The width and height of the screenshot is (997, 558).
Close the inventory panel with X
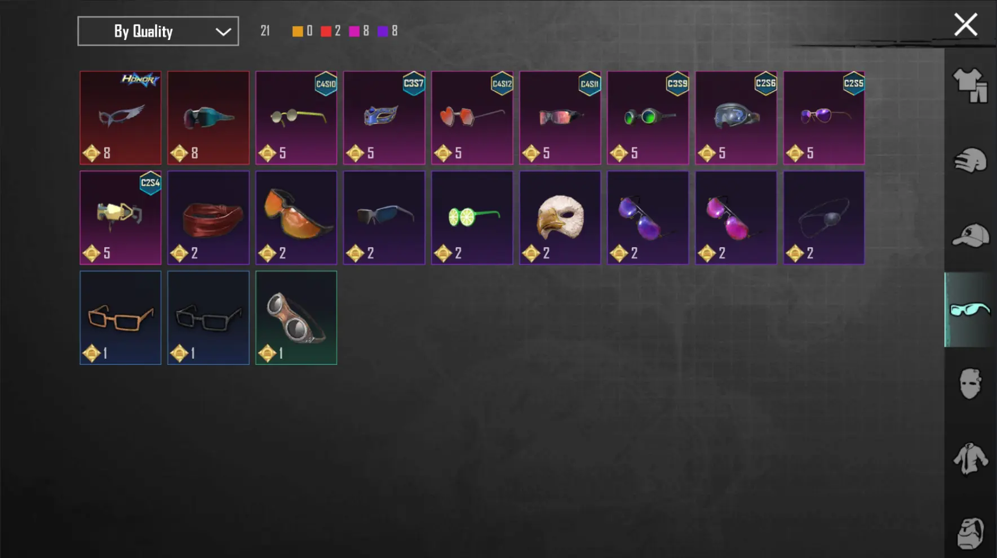(965, 25)
